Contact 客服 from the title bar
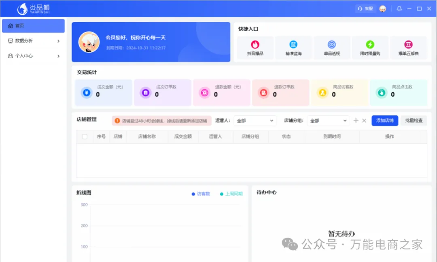Image resolution: width=437 pixels, height=262 pixels. [x=365, y=9]
